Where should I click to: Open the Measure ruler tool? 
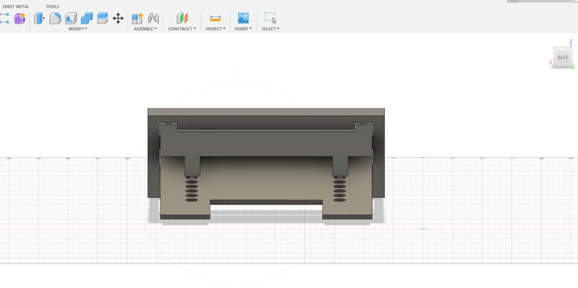[x=215, y=18]
